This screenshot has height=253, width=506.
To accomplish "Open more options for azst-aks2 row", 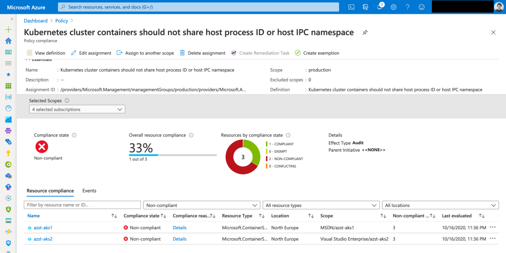I will pyautogui.click(x=493, y=239).
